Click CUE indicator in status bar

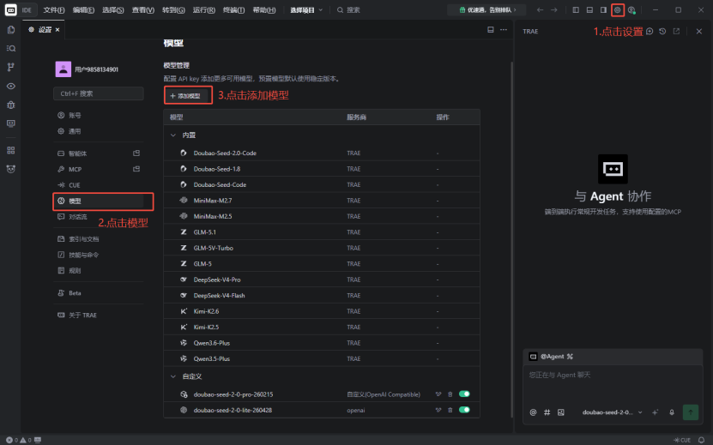[682, 440]
